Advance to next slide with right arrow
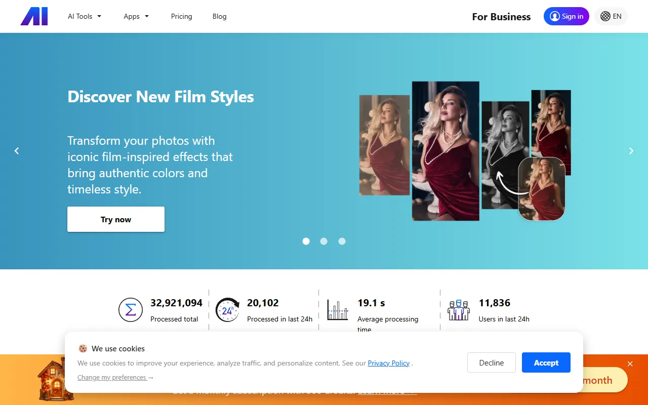Screen dimensions: 648x405 (x=631, y=151)
